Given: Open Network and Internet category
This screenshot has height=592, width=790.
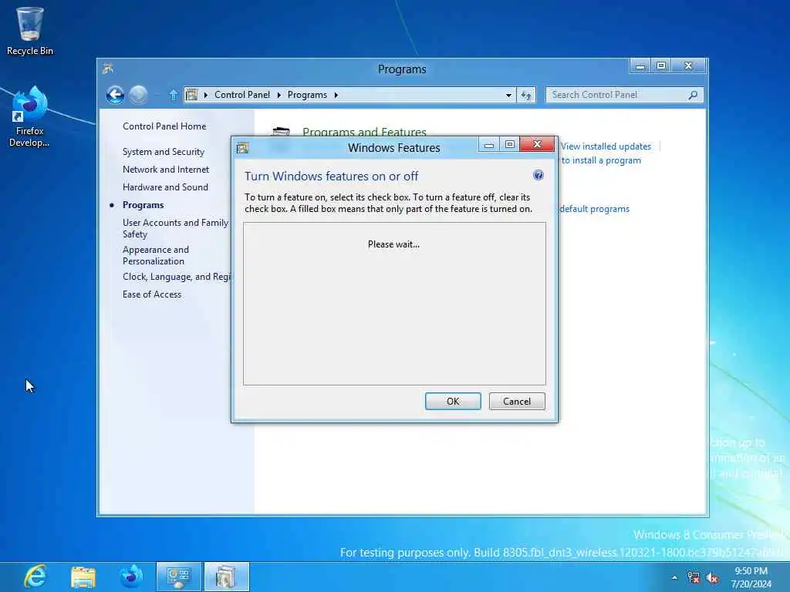Looking at the screenshot, I should [x=166, y=170].
